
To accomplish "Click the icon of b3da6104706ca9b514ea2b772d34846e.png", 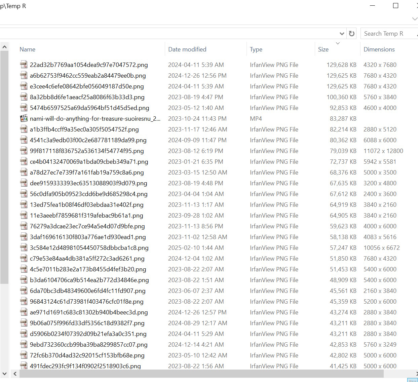I will pos(24,279).
